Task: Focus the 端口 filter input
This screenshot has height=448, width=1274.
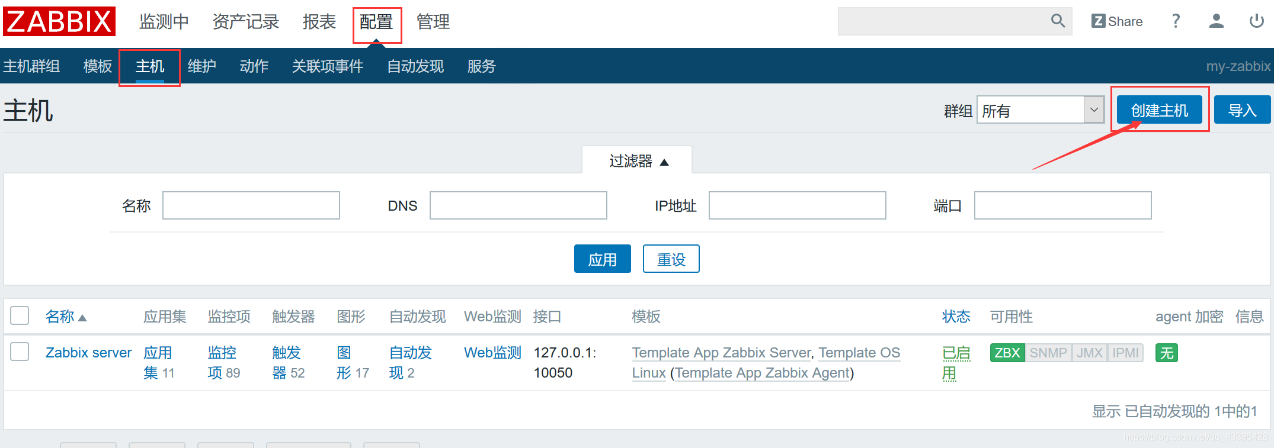Action: point(1063,205)
